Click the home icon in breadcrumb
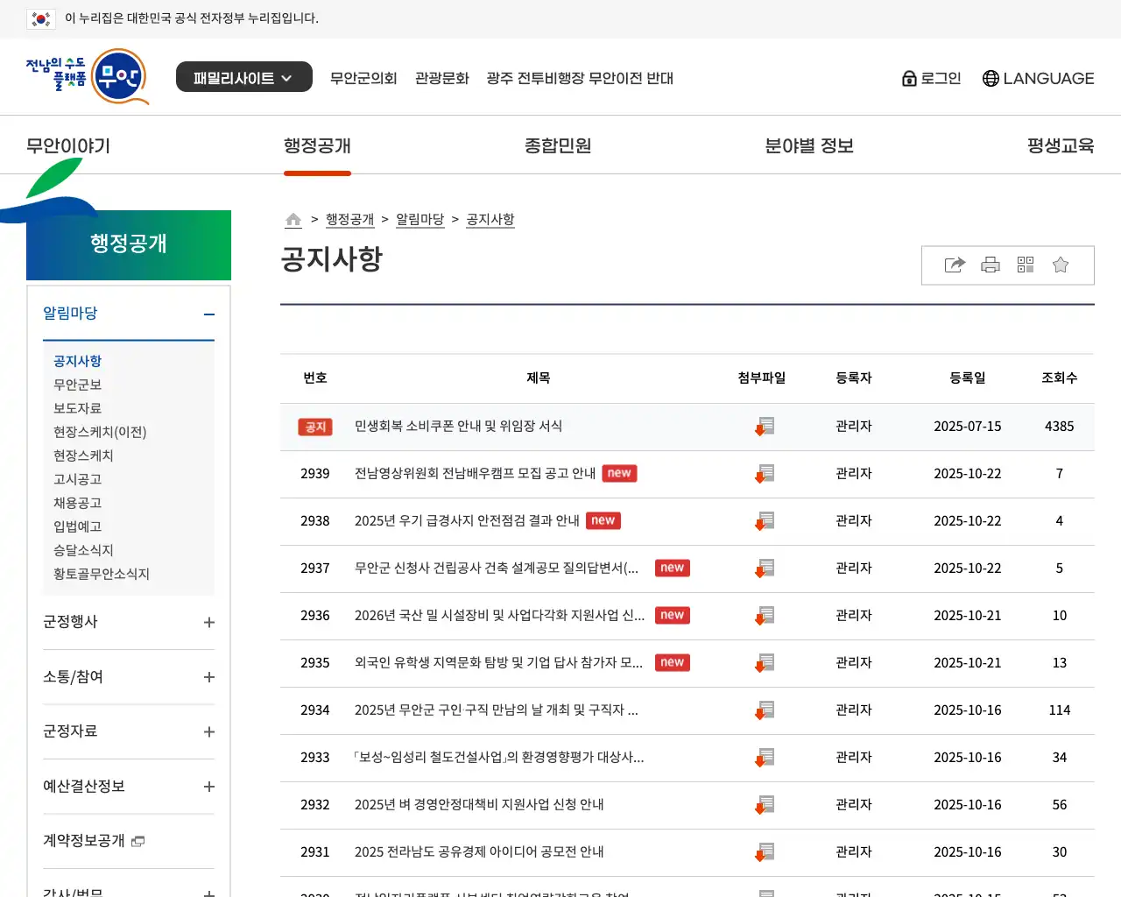The height and width of the screenshot is (897, 1121). [x=293, y=220]
